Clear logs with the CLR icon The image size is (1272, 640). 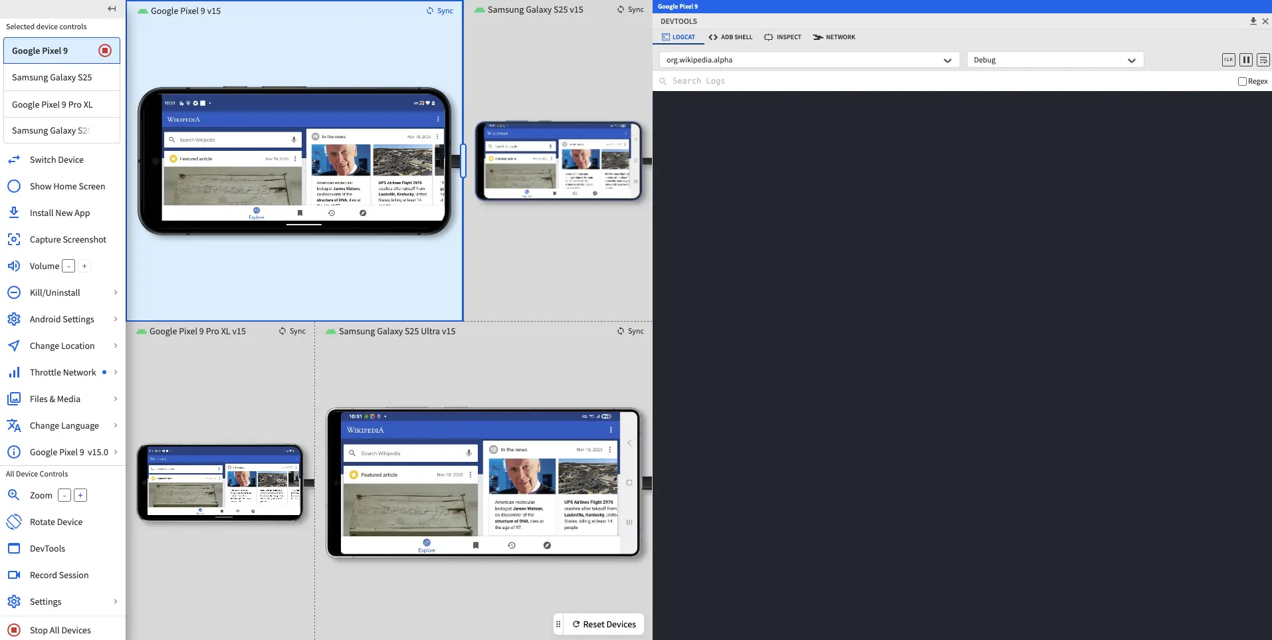[1228, 60]
